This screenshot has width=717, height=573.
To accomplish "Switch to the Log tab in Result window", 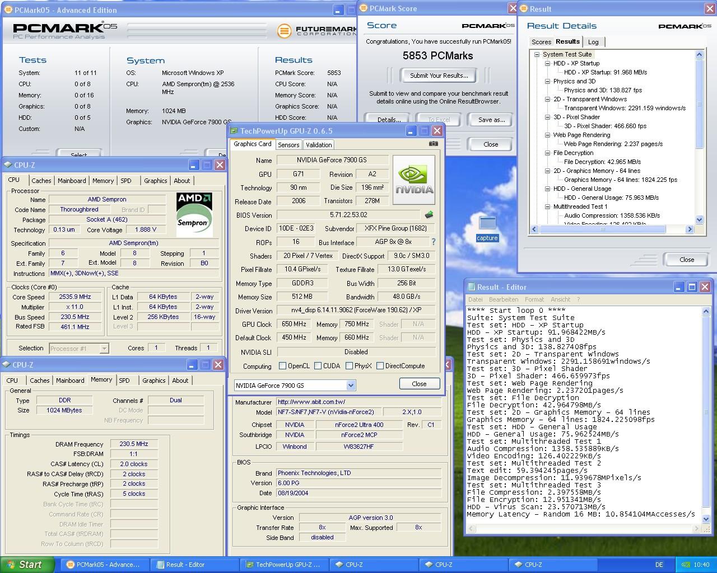I will pyautogui.click(x=593, y=42).
